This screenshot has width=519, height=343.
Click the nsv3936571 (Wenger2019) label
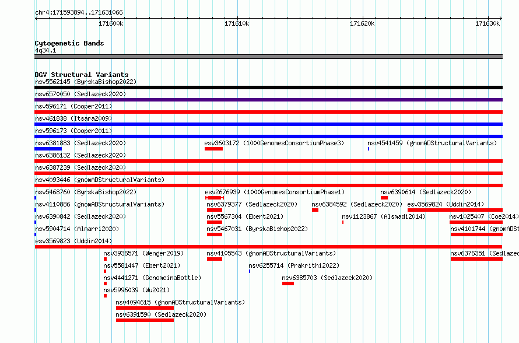pyautogui.click(x=143, y=253)
